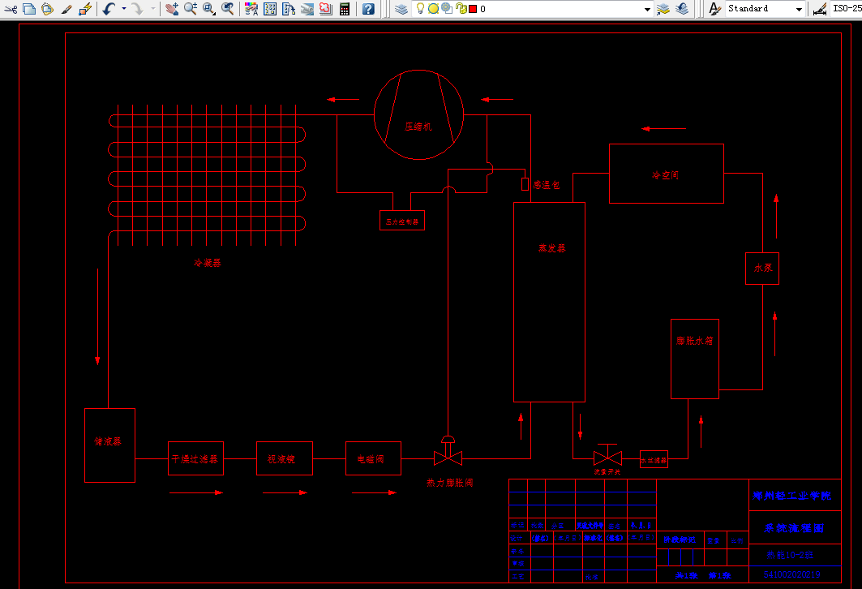Expand the Redo history dropdown arrow
Image resolution: width=862 pixels, height=589 pixels.
tap(152, 9)
